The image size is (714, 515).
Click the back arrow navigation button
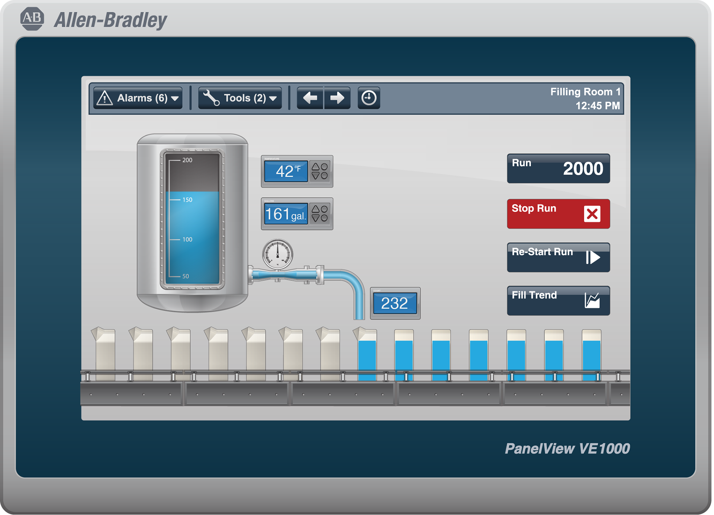(x=310, y=98)
